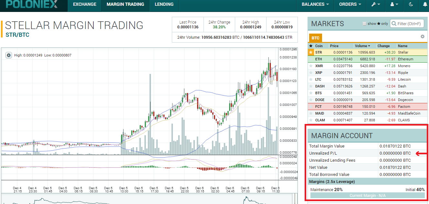
Task: Star the LTC market
Action: [x=311, y=79]
